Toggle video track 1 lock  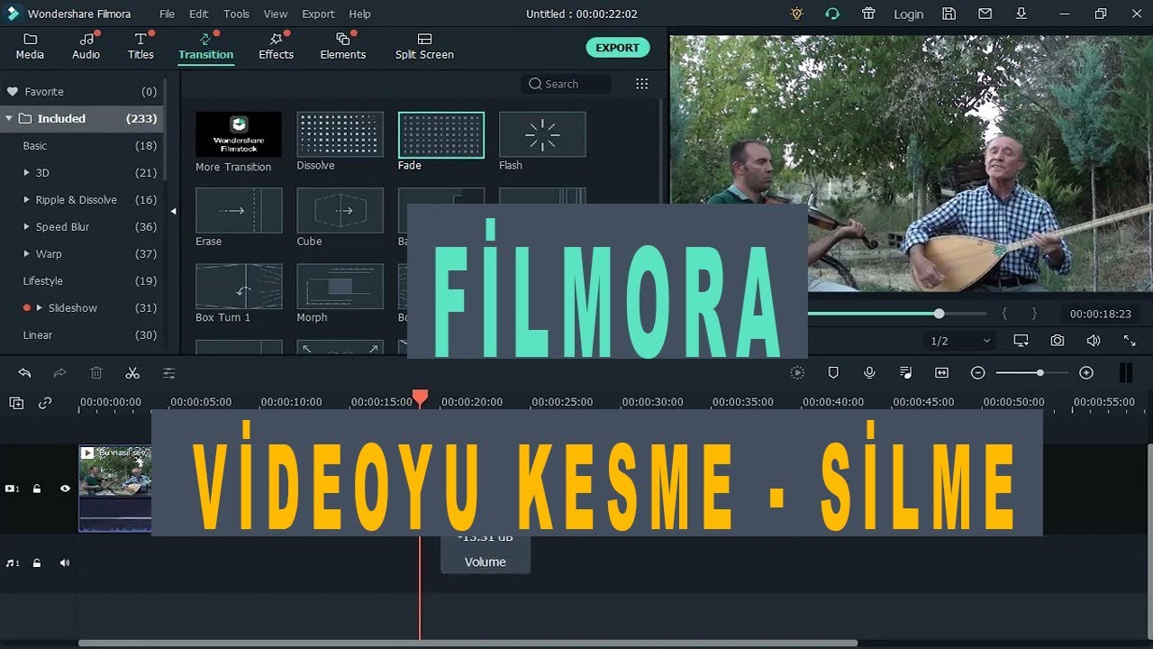tap(37, 489)
